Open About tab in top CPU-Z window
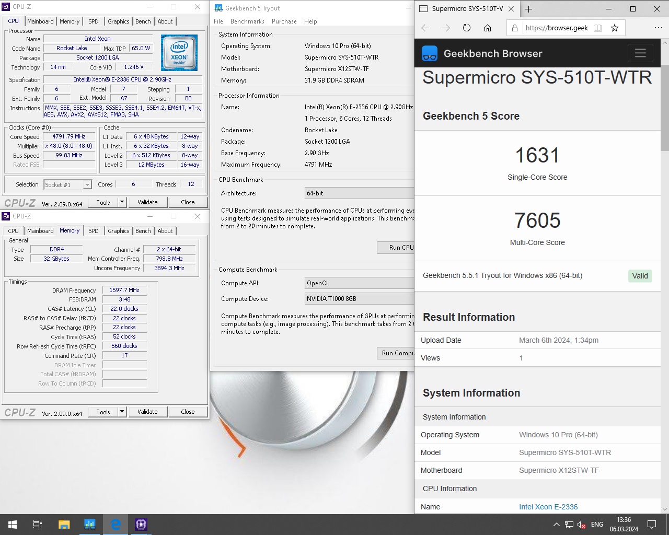This screenshot has width=669, height=535. 165,21
